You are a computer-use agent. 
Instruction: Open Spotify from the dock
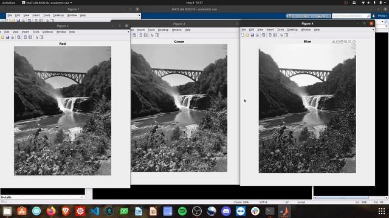pyautogui.click(x=182, y=211)
